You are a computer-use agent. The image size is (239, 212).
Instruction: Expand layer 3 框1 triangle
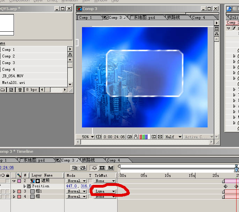click(14, 191)
